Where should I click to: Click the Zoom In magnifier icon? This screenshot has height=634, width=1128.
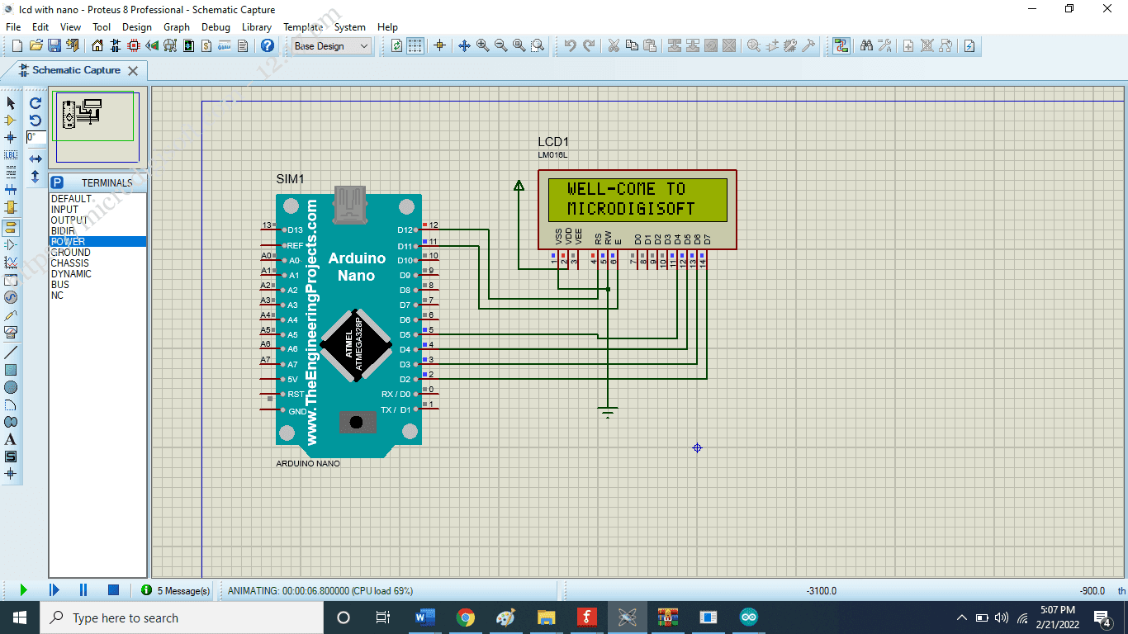482,46
